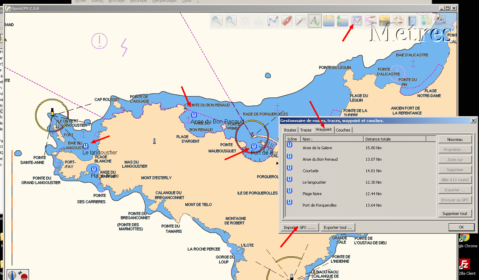Switch to the Traces tab

[x=306, y=130]
